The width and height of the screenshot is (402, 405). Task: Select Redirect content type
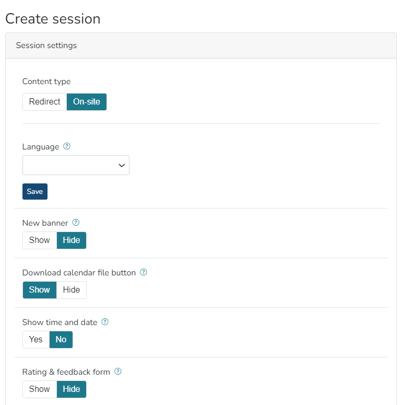coord(44,102)
